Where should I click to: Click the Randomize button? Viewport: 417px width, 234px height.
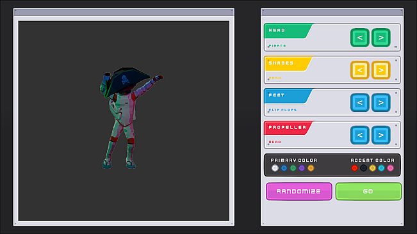click(299, 191)
